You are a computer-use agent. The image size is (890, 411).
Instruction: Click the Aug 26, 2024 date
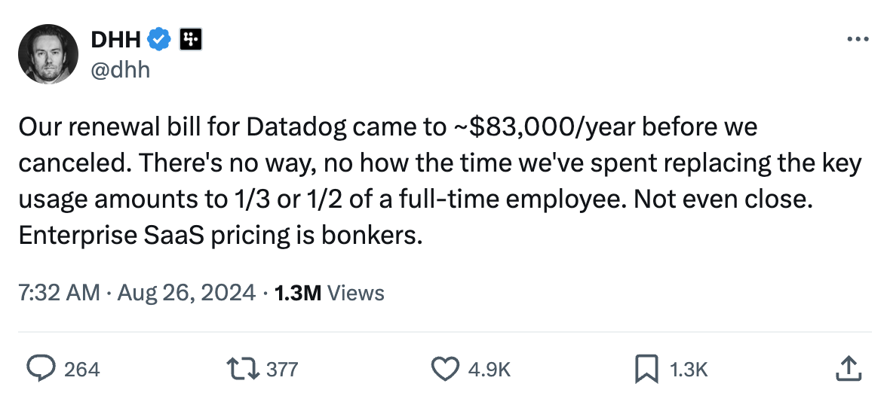coord(186,293)
